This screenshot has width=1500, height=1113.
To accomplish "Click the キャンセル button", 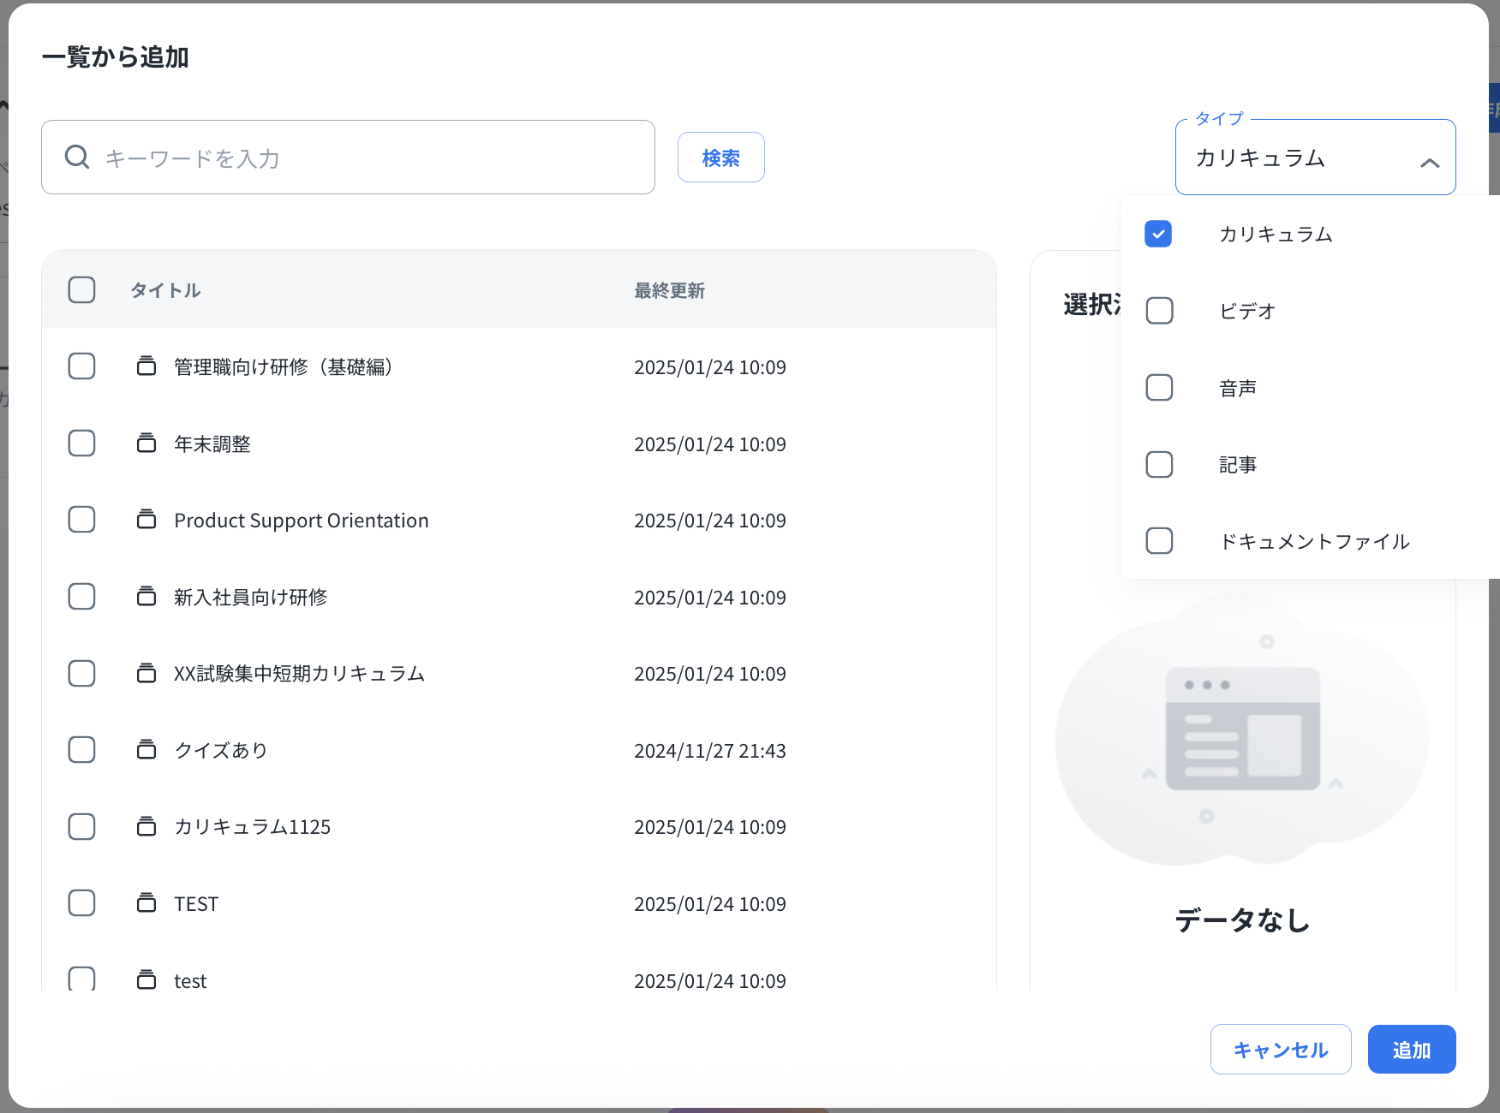I will [1280, 1050].
